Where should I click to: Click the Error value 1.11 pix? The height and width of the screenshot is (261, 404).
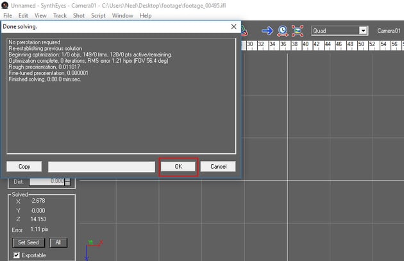[x=39, y=229]
